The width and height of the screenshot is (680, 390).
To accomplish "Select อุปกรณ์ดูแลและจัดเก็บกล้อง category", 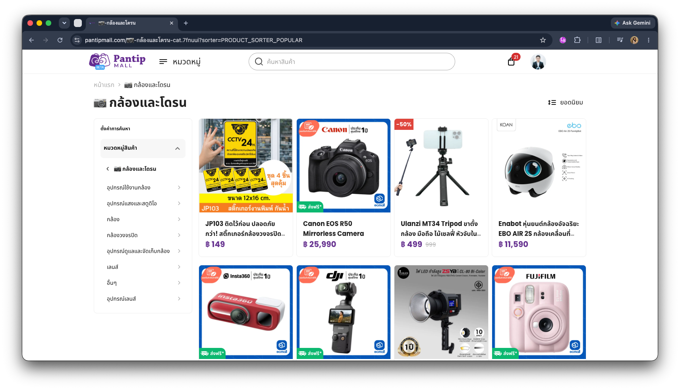I will tap(138, 251).
